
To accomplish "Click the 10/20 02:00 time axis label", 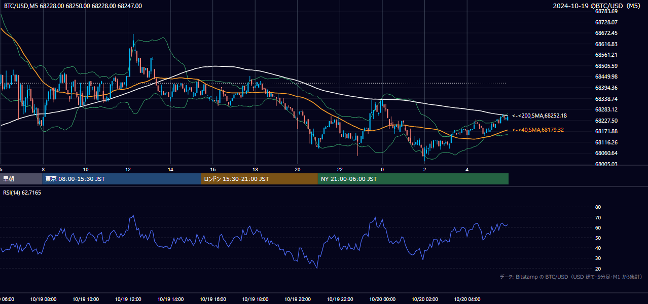I will point(425,299).
